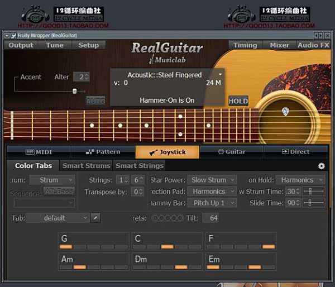
Task: Click the fret toggles next to Tilt
Action: [x=167, y=218]
